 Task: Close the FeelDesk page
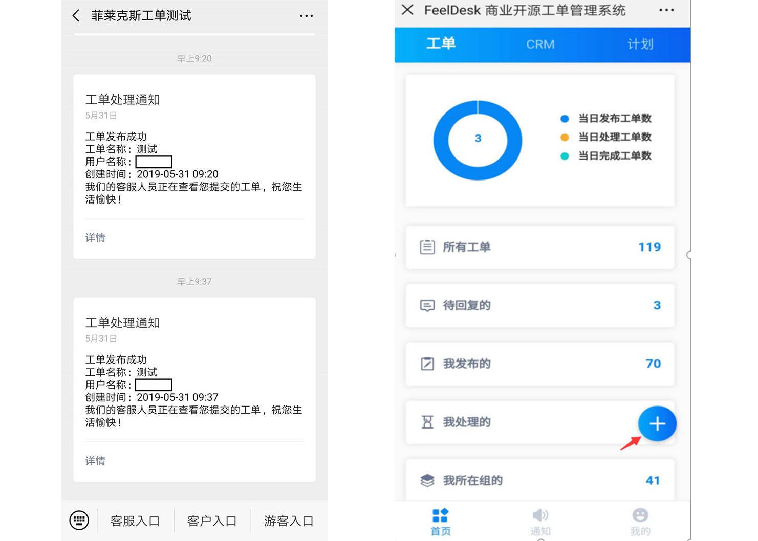[407, 10]
